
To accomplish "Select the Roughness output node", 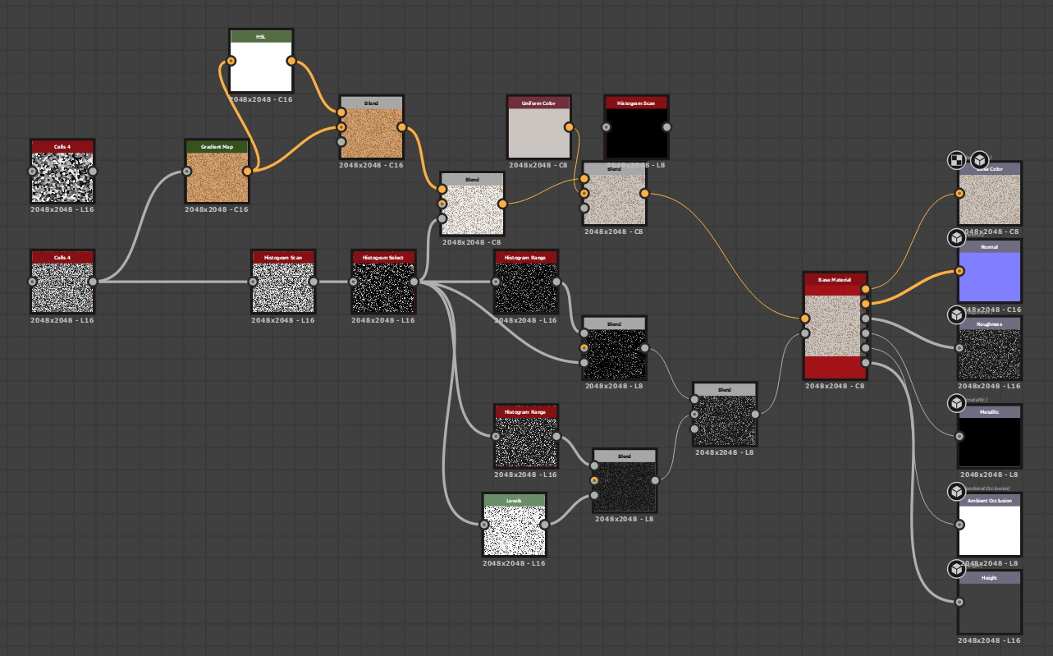I will pyautogui.click(x=990, y=348).
